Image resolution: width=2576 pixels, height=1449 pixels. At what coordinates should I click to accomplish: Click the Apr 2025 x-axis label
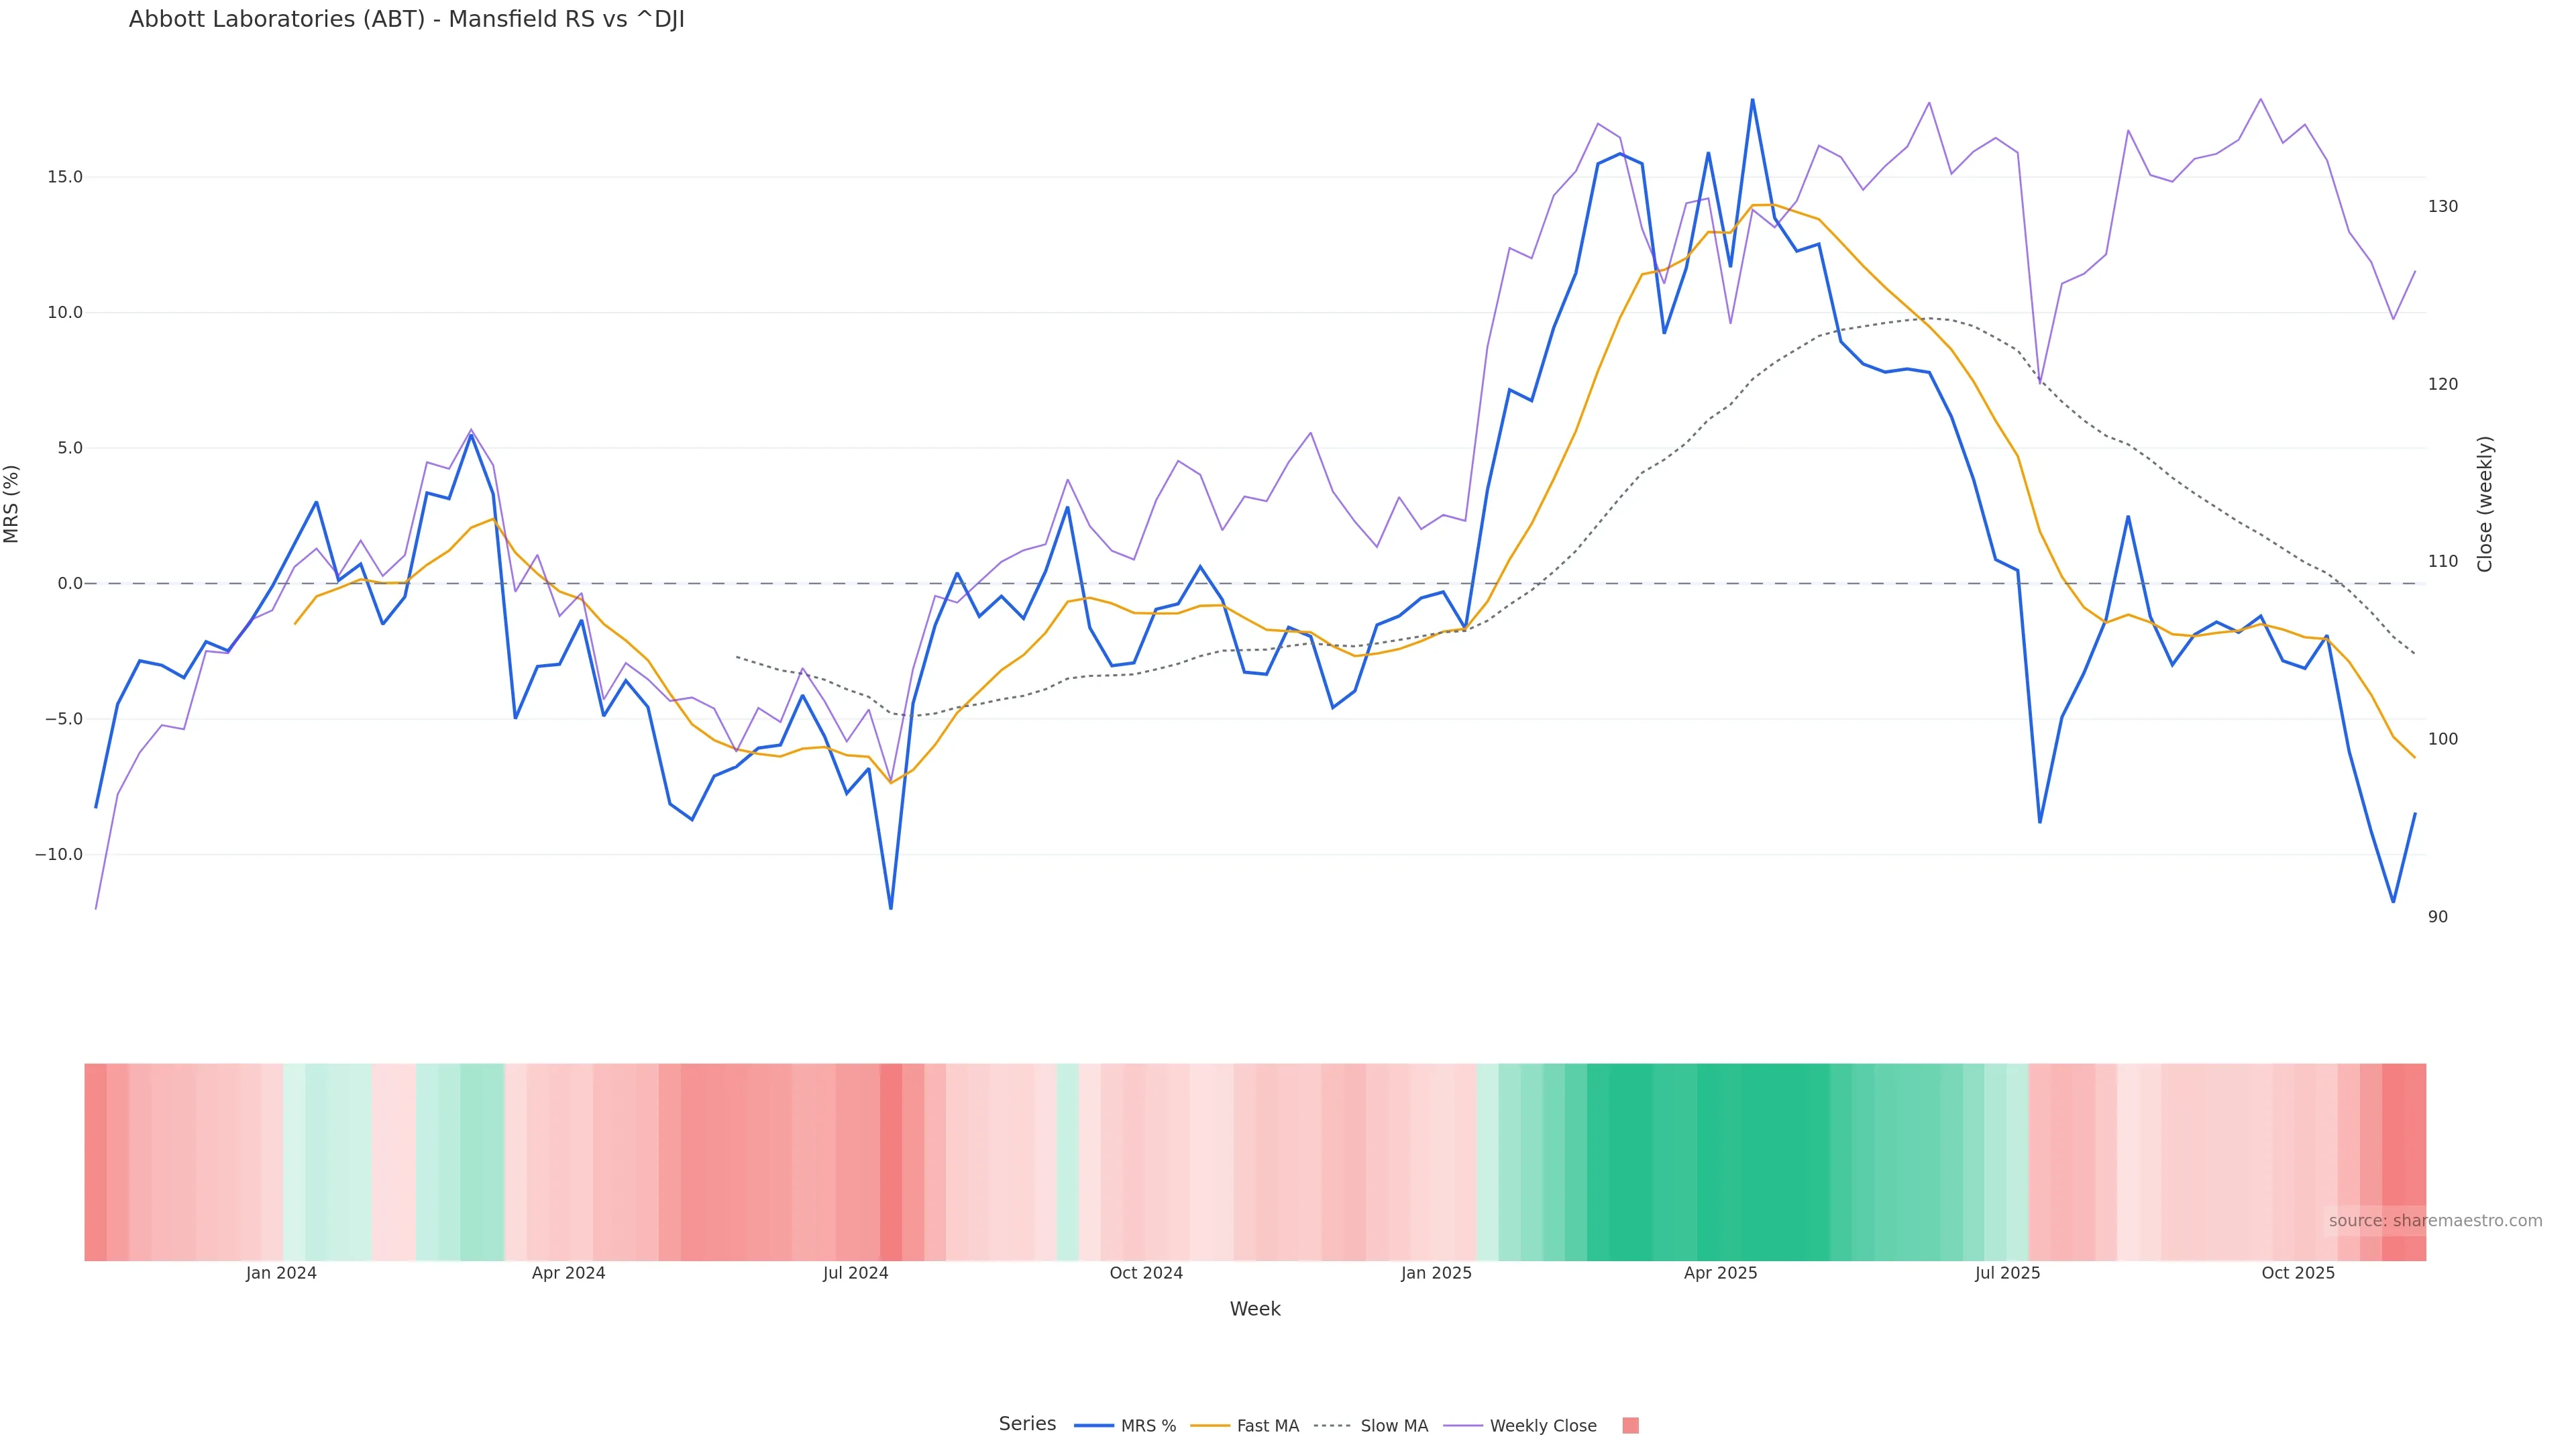[x=1720, y=1273]
